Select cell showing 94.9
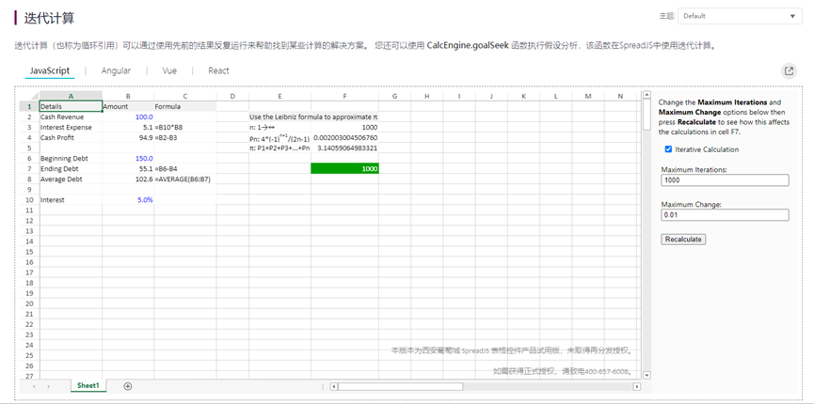Screen dimensions: 814x404 tap(128, 137)
